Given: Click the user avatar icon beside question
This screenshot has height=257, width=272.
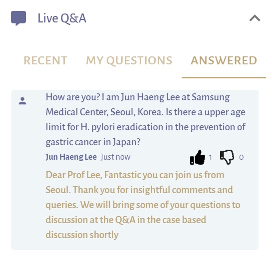Looking at the screenshot, I should (x=22, y=101).
